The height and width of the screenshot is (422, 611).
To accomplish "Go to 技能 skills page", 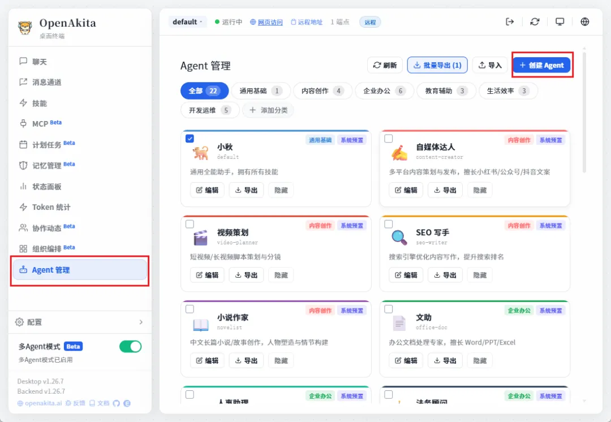I will (80, 104).
